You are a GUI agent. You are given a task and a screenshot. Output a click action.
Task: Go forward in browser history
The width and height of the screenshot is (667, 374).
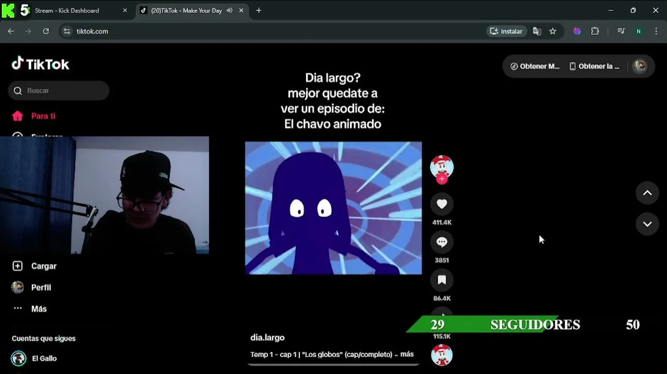pos(29,31)
